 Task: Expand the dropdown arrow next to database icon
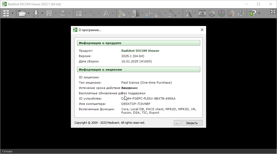click(x=12, y=13)
